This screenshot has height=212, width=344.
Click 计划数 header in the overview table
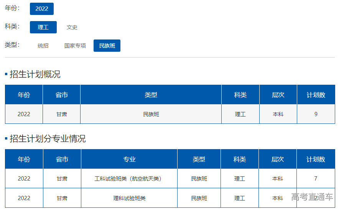(316, 95)
